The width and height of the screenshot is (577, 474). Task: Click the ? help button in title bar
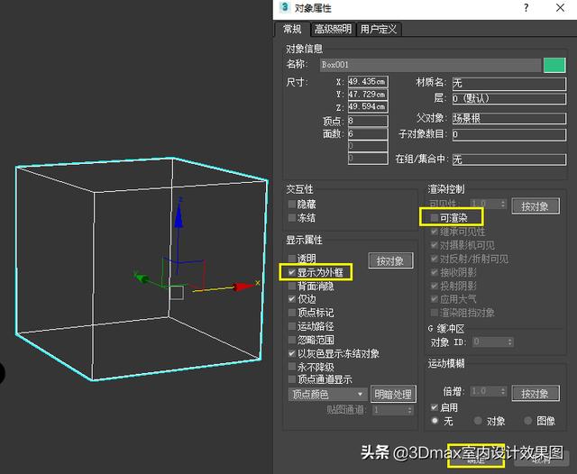click(526, 7)
